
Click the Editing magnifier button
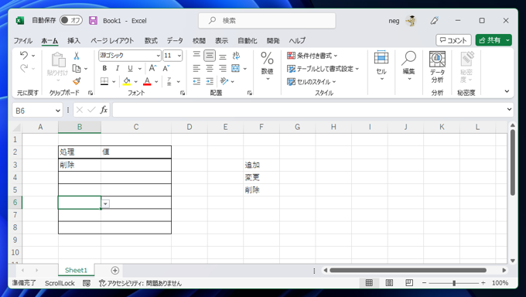[x=409, y=66]
